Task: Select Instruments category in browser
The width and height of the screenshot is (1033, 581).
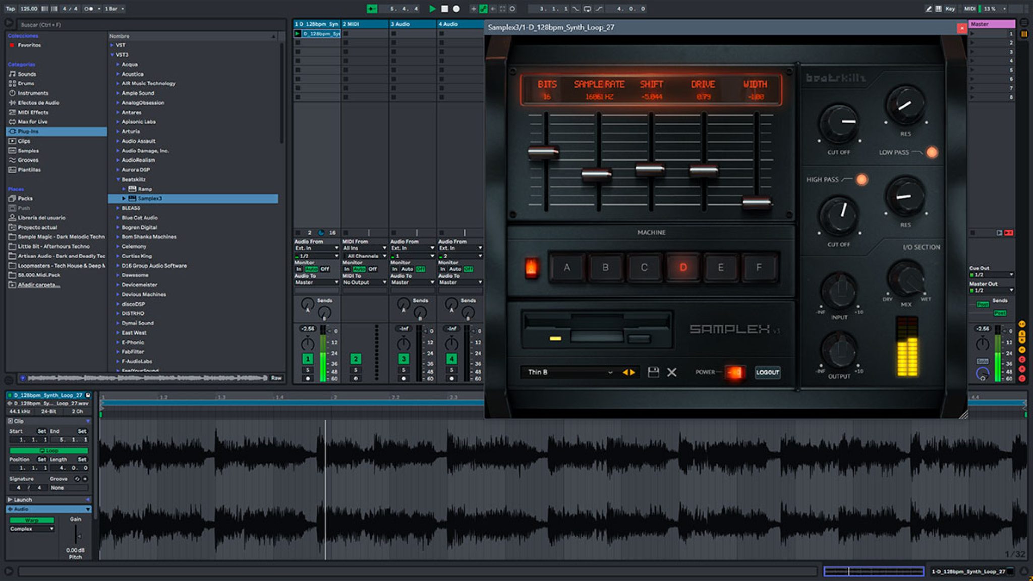Action: pos(33,93)
